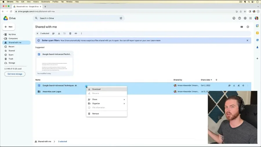Open the Apple menu
The height and width of the screenshot is (147, 261).
[x=3, y=2]
